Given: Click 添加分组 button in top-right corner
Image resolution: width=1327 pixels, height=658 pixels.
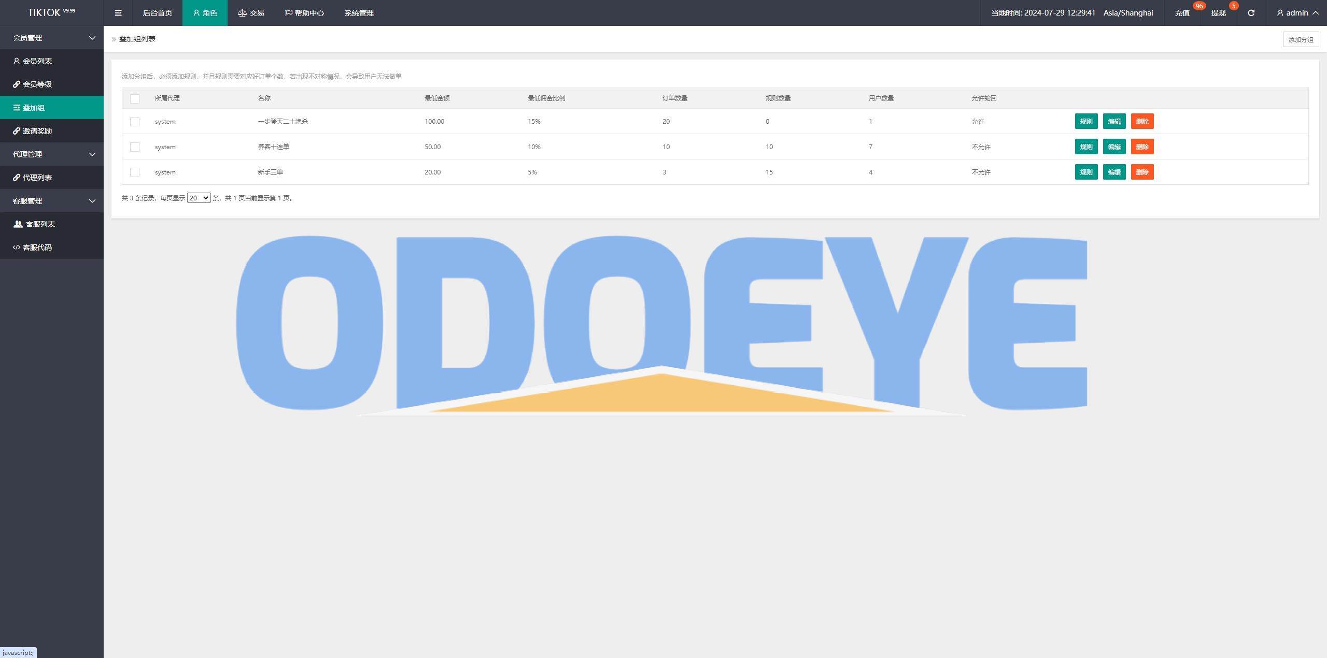Looking at the screenshot, I should [1301, 39].
